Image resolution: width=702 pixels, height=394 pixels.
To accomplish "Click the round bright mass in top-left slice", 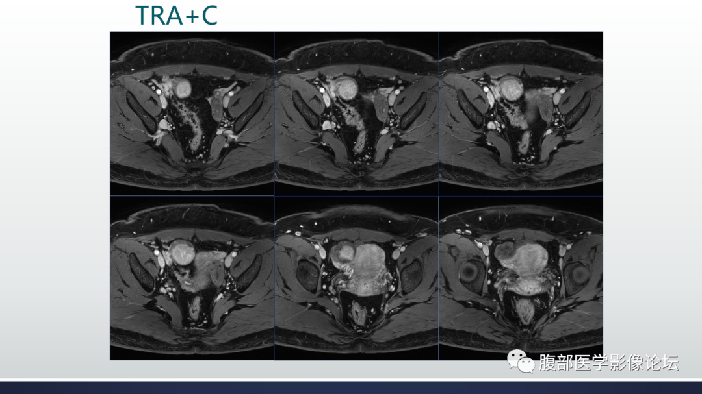I will click(182, 88).
